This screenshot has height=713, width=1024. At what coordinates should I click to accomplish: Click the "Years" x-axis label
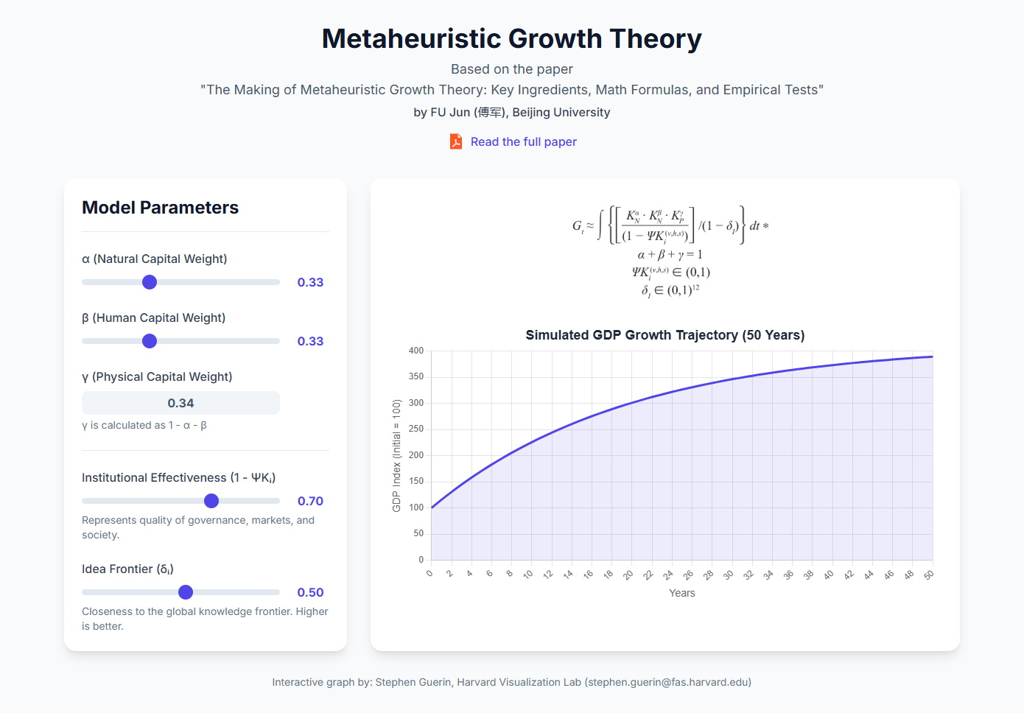click(681, 593)
